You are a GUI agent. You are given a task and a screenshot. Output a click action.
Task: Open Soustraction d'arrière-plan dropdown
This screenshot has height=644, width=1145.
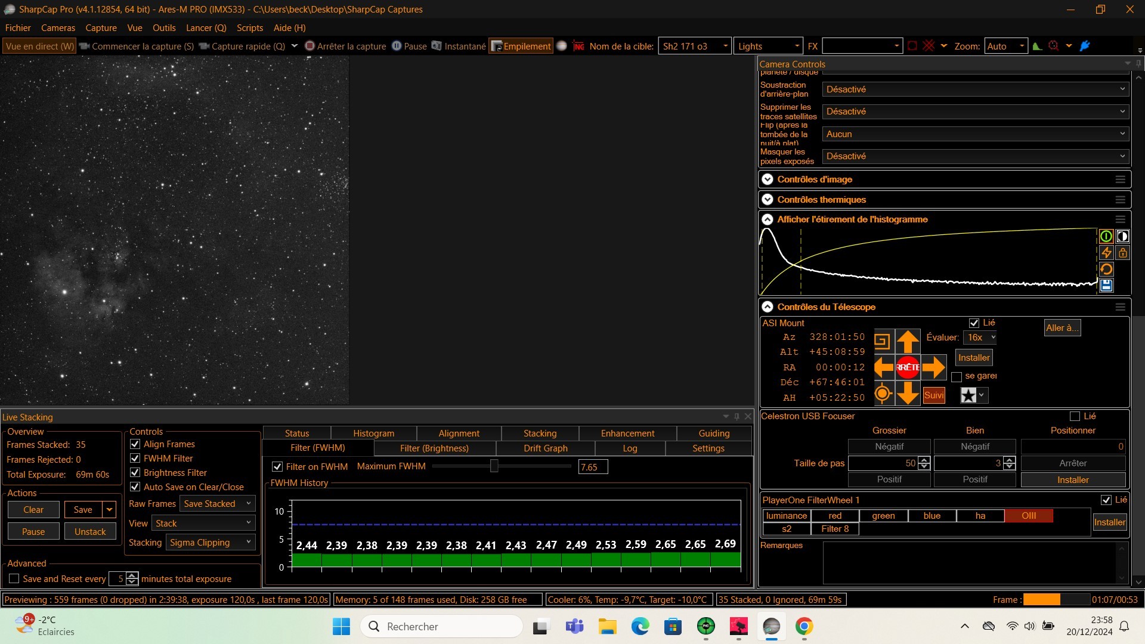click(x=975, y=89)
